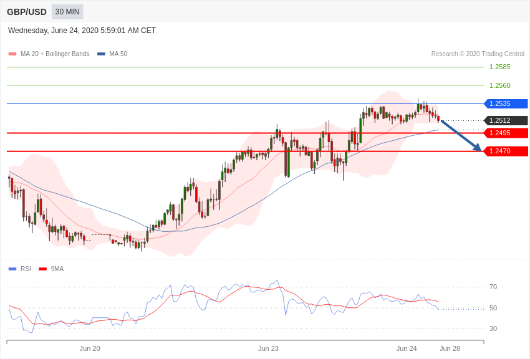Click the 1.2585 resistance level label
530x359 pixels.
(x=499, y=67)
